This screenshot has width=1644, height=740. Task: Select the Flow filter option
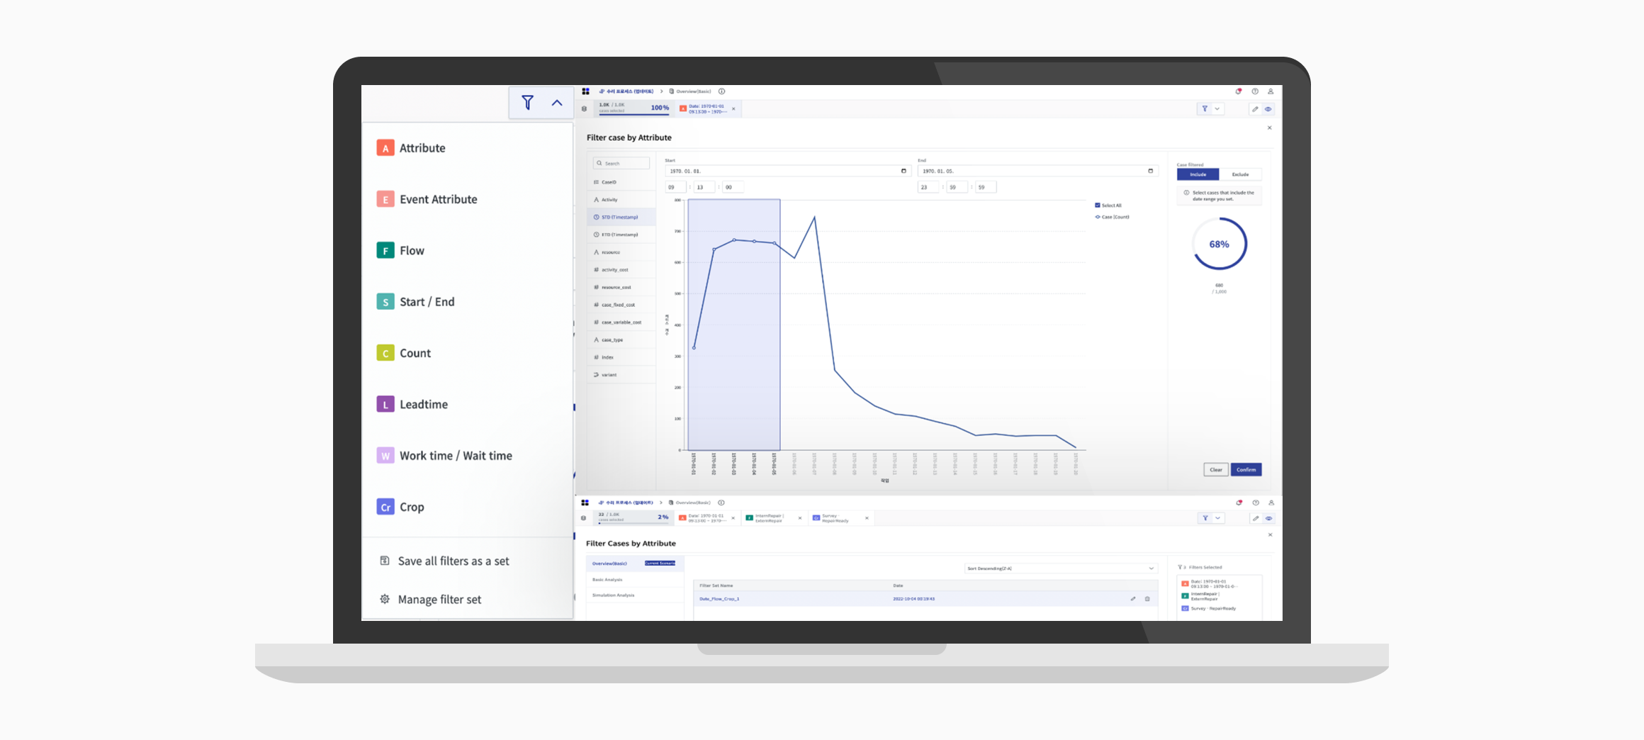412,251
